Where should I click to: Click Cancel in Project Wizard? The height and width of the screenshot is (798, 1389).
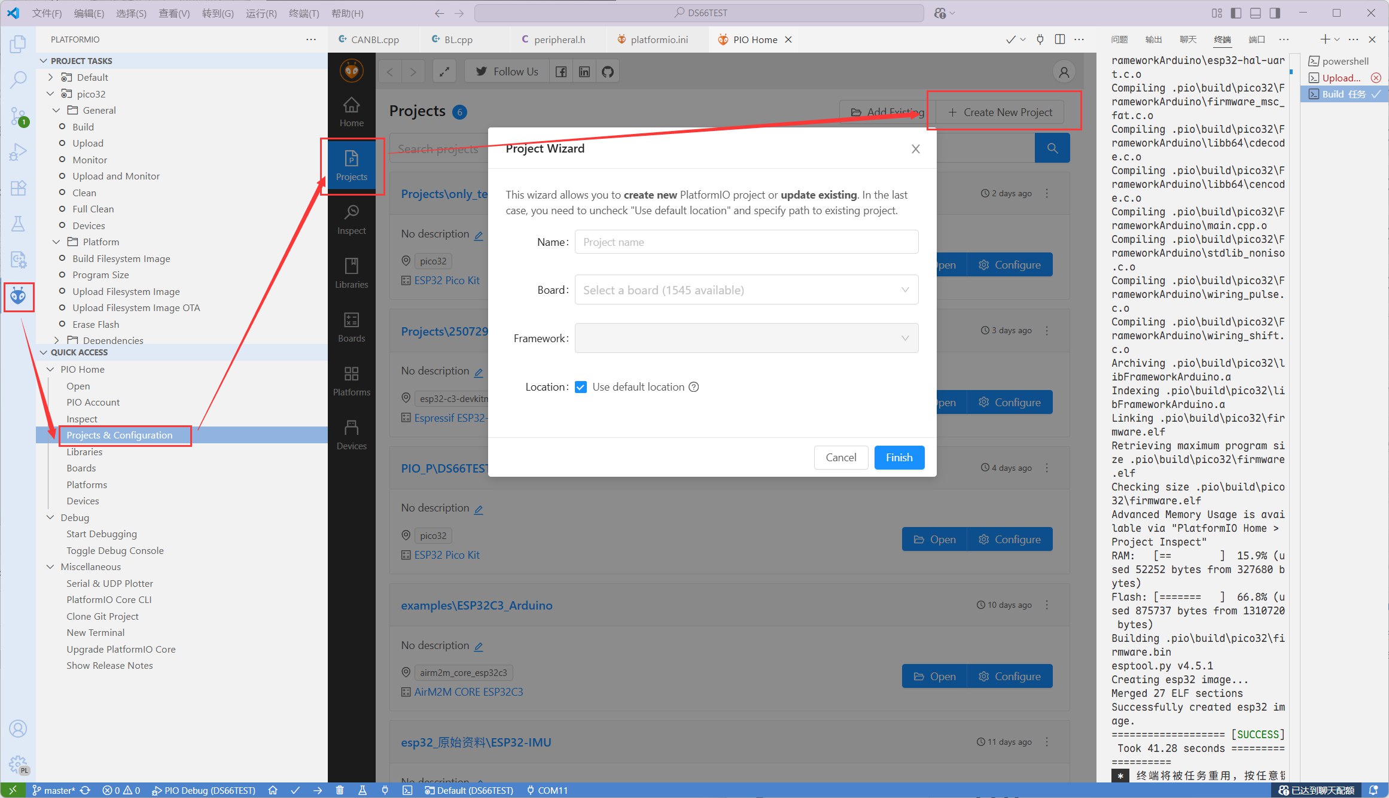840,458
